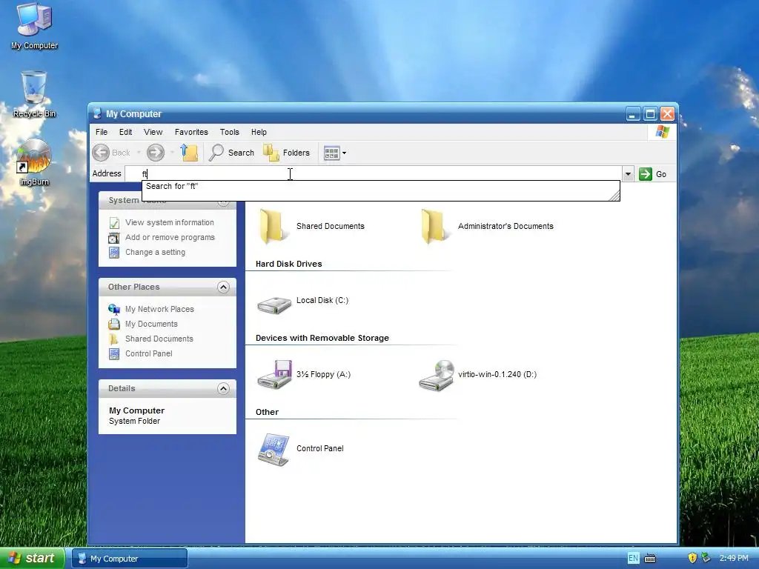
Task: Click the Forward arrow toolbar button
Action: (156, 153)
